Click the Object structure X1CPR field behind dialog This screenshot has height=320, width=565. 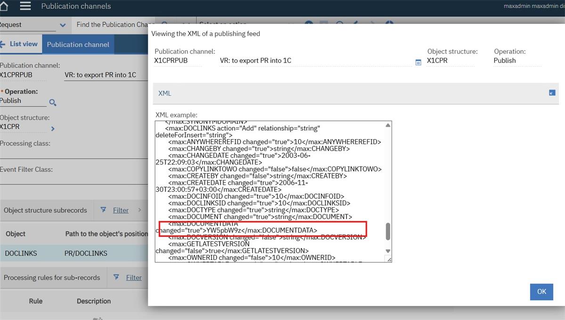24,127
